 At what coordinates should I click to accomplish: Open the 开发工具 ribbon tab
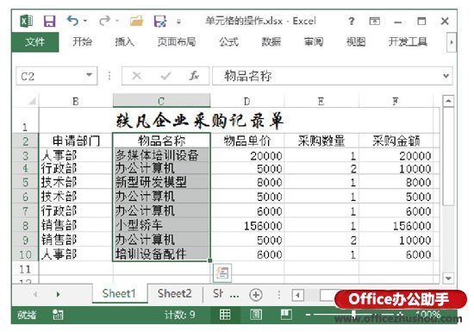pyautogui.click(x=408, y=41)
